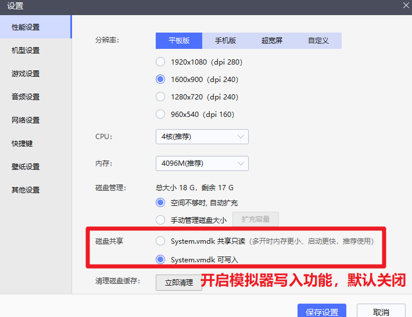This screenshot has height=317, width=412.
Task: Open the 自定义 resolution tab
Action: pos(318,41)
